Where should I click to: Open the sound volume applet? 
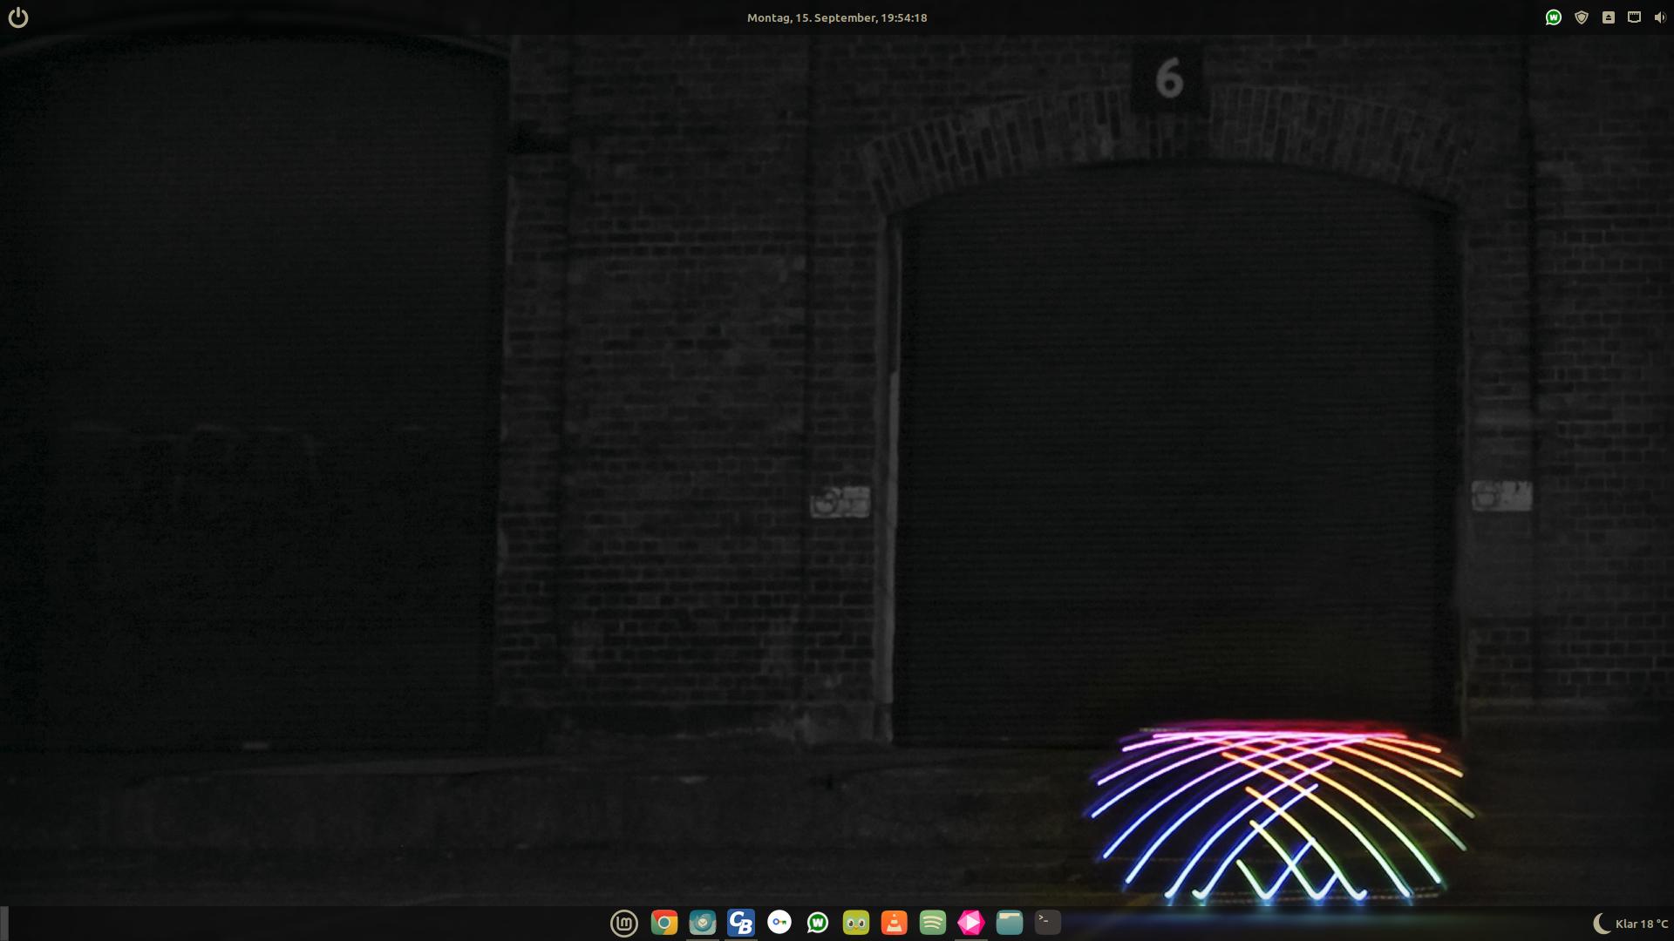tap(1659, 17)
